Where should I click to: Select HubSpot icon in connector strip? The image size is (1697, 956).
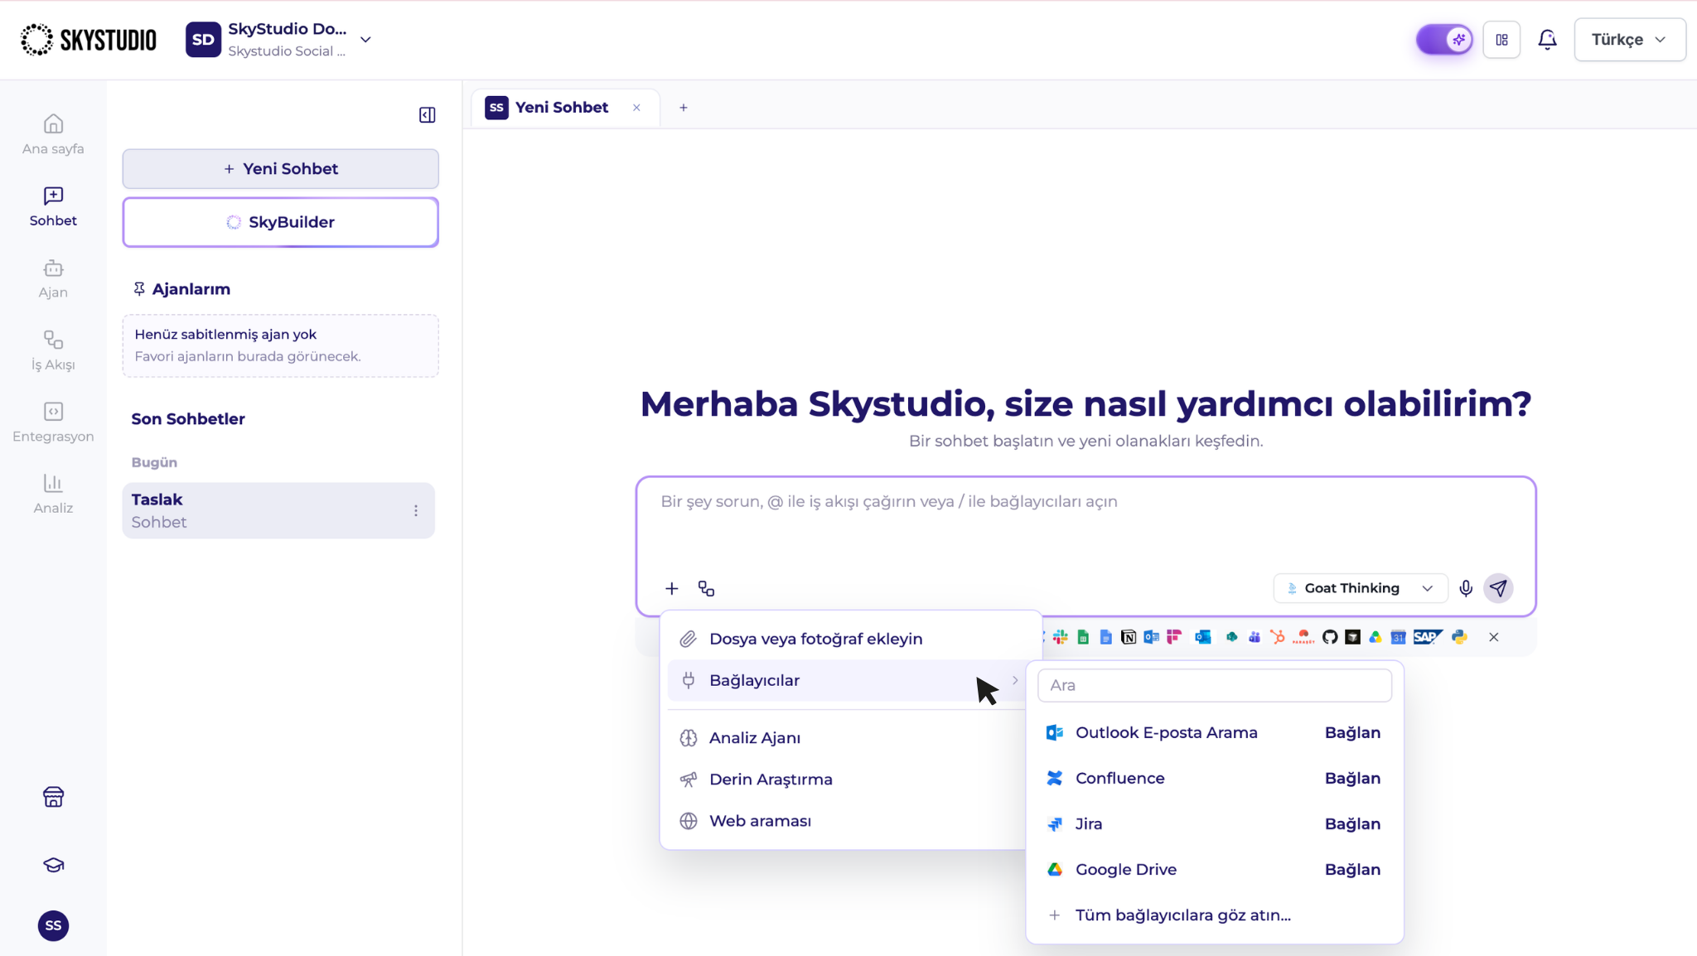1278,637
